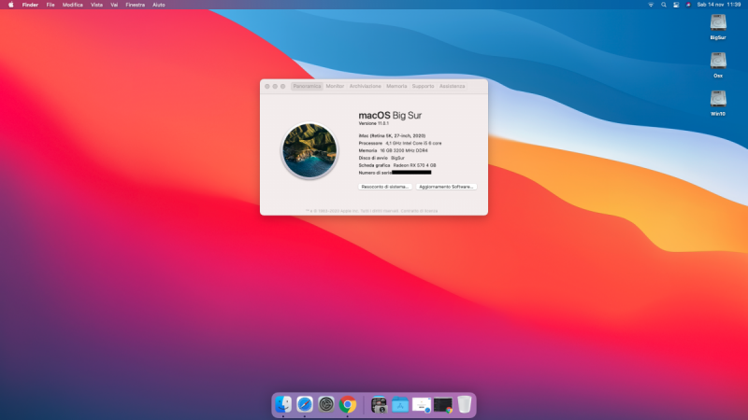Launch Safari from the Dock
748x420 pixels.
(x=305, y=404)
